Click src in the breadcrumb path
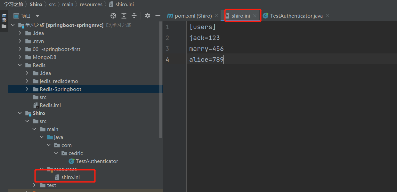This screenshot has width=397, height=192. point(52,4)
